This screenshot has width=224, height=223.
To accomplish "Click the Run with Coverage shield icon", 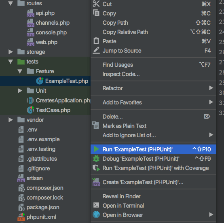I will (96, 168).
